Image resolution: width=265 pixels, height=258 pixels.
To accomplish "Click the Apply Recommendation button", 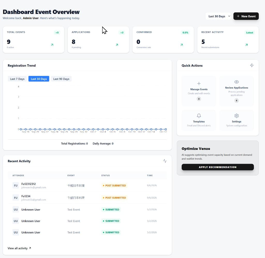I will click(x=218, y=167).
